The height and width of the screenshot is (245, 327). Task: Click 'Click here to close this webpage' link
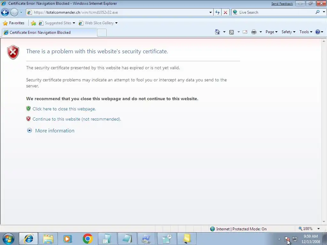tap(64, 109)
